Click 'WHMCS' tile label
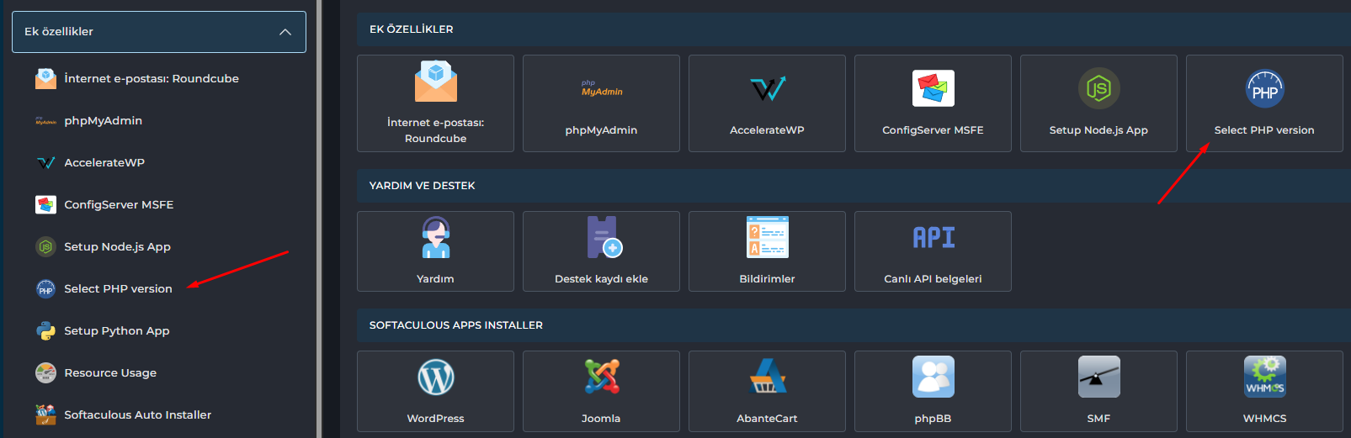Image resolution: width=1351 pixels, height=438 pixels. coord(1264,419)
